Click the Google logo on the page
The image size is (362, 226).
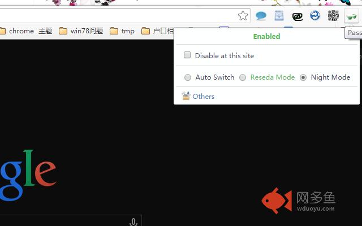click(x=28, y=175)
